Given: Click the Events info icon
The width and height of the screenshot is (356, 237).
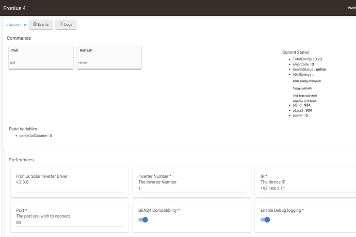Looking at the screenshot, I should point(35,24).
